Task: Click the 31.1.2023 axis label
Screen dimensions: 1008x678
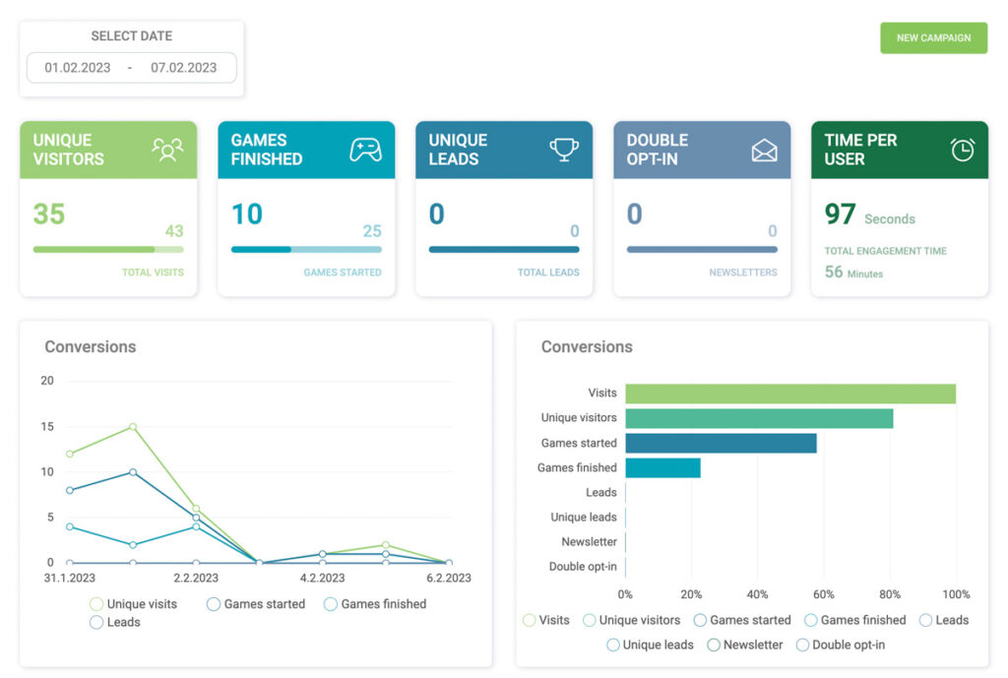Action: [70, 578]
